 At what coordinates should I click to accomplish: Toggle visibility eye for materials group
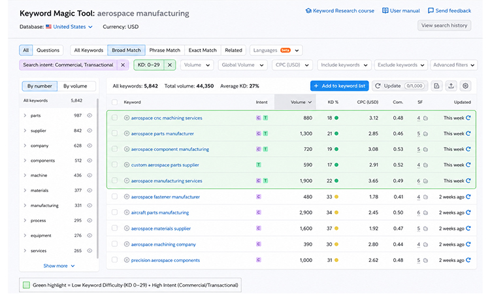pos(90,190)
